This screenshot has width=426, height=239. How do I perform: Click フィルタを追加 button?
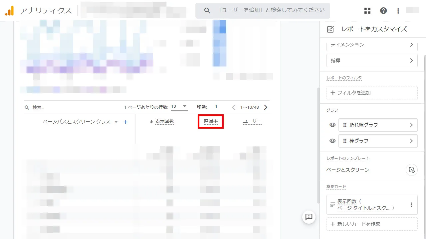click(x=372, y=93)
